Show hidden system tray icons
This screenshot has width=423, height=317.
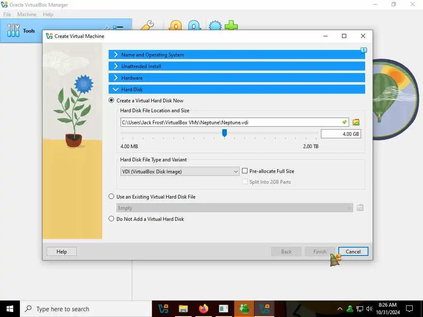pos(340,309)
